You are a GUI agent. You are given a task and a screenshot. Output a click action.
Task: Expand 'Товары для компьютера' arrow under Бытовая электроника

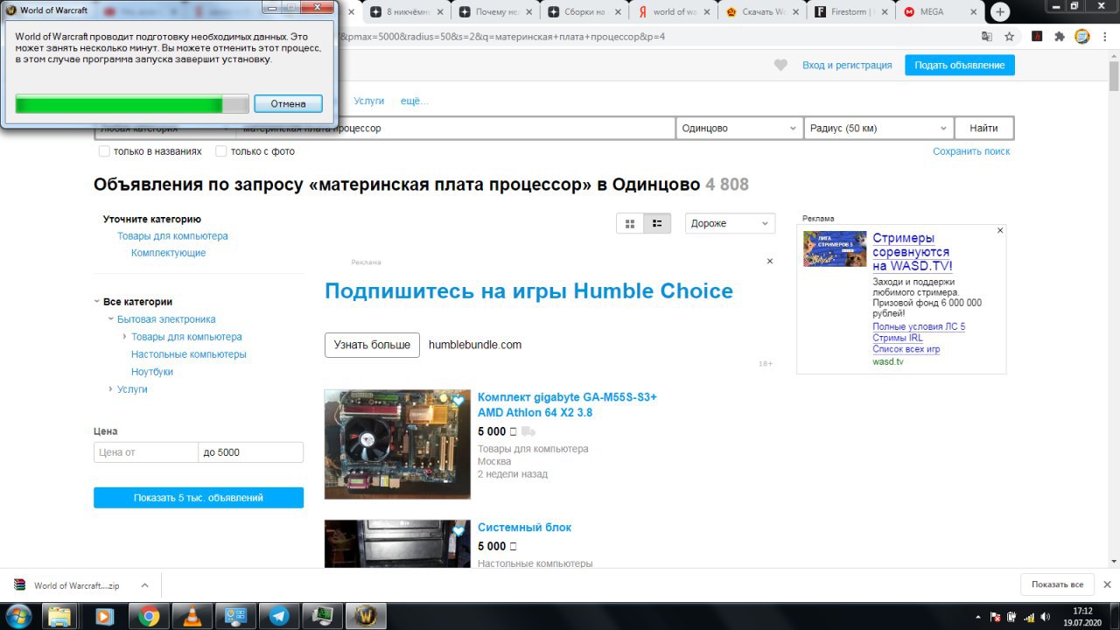coord(124,337)
